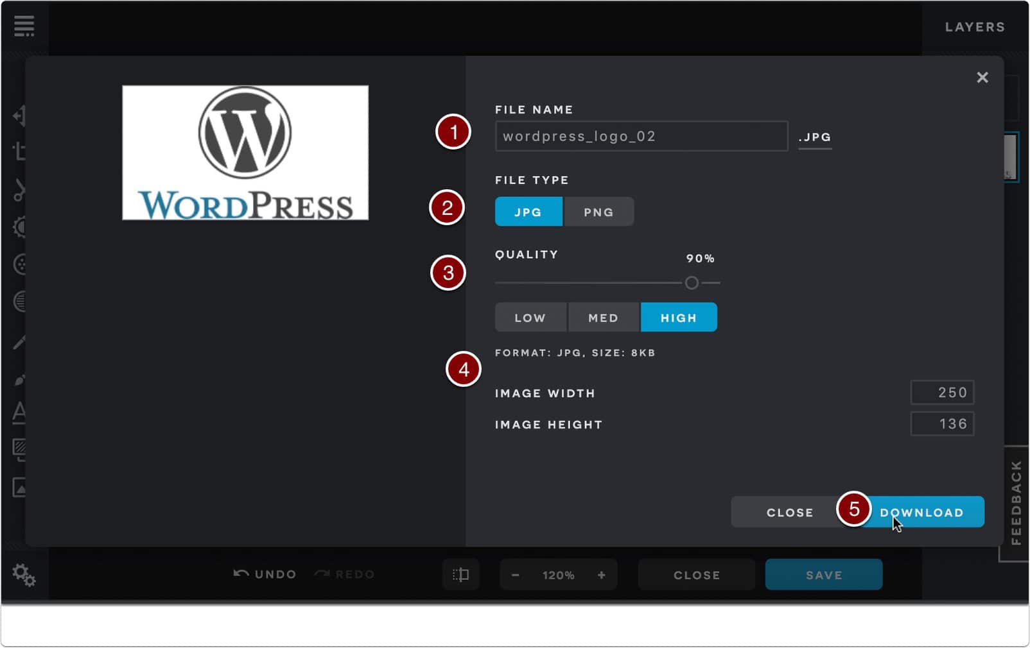Zoom out with the minus button

515,576
